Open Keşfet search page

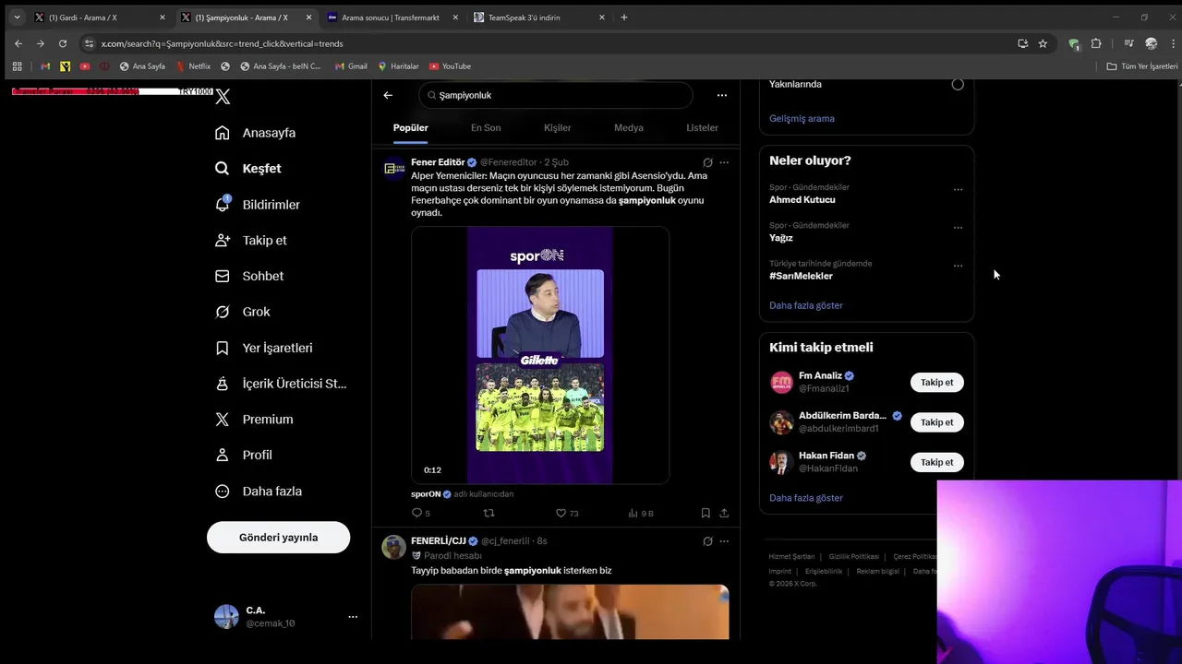(247, 169)
